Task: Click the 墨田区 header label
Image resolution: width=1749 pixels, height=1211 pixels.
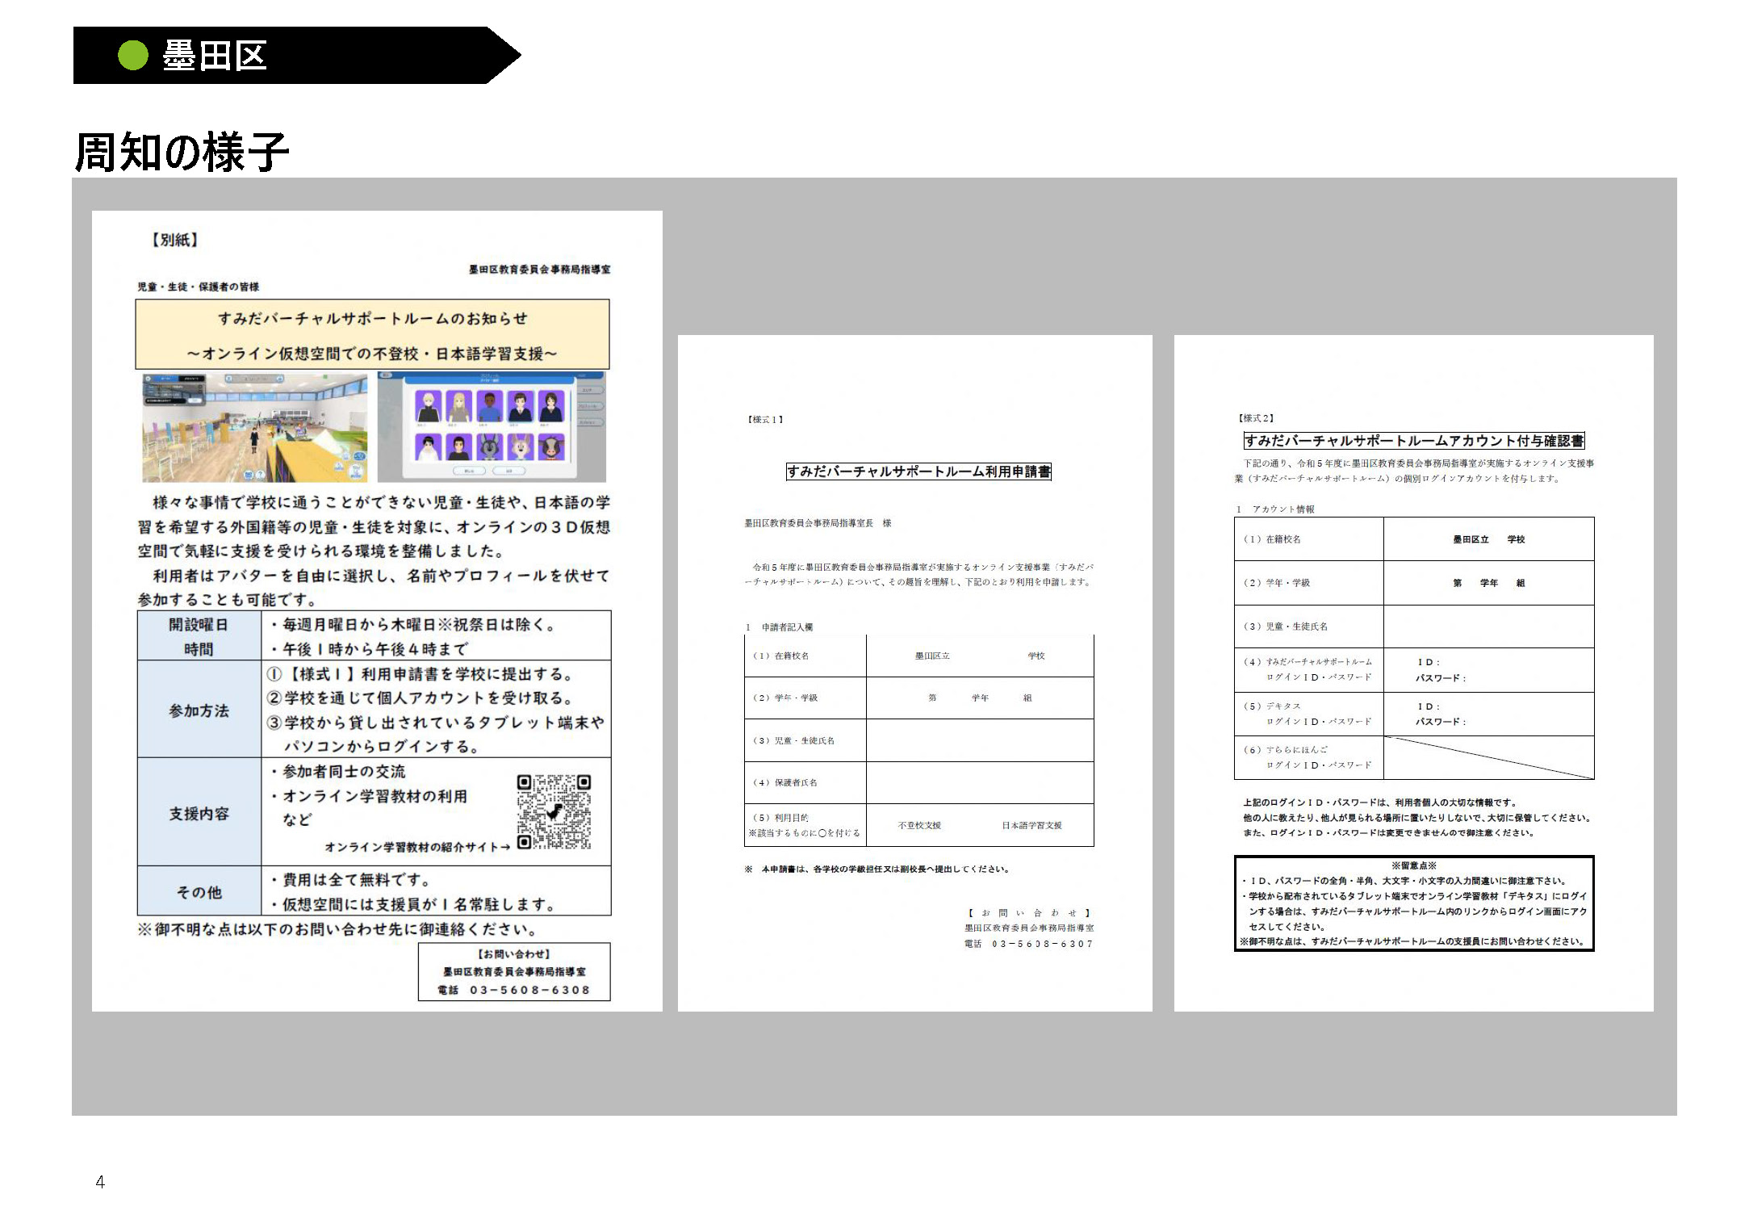Action: coord(215,56)
